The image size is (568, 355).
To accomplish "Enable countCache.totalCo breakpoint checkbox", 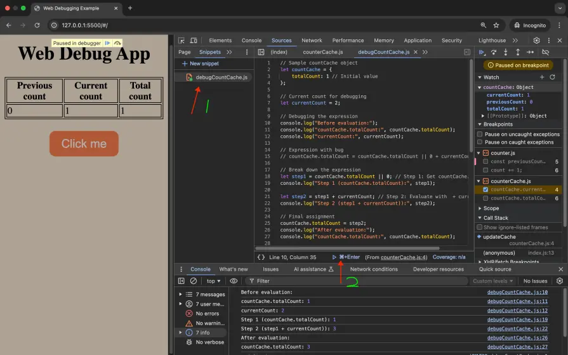I will pyautogui.click(x=485, y=198).
